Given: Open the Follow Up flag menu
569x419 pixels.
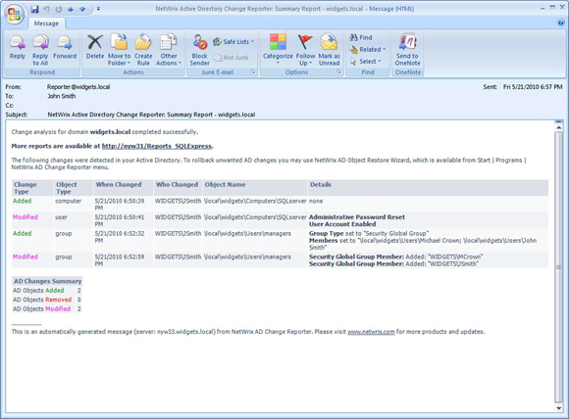Looking at the screenshot, I should 305,50.
